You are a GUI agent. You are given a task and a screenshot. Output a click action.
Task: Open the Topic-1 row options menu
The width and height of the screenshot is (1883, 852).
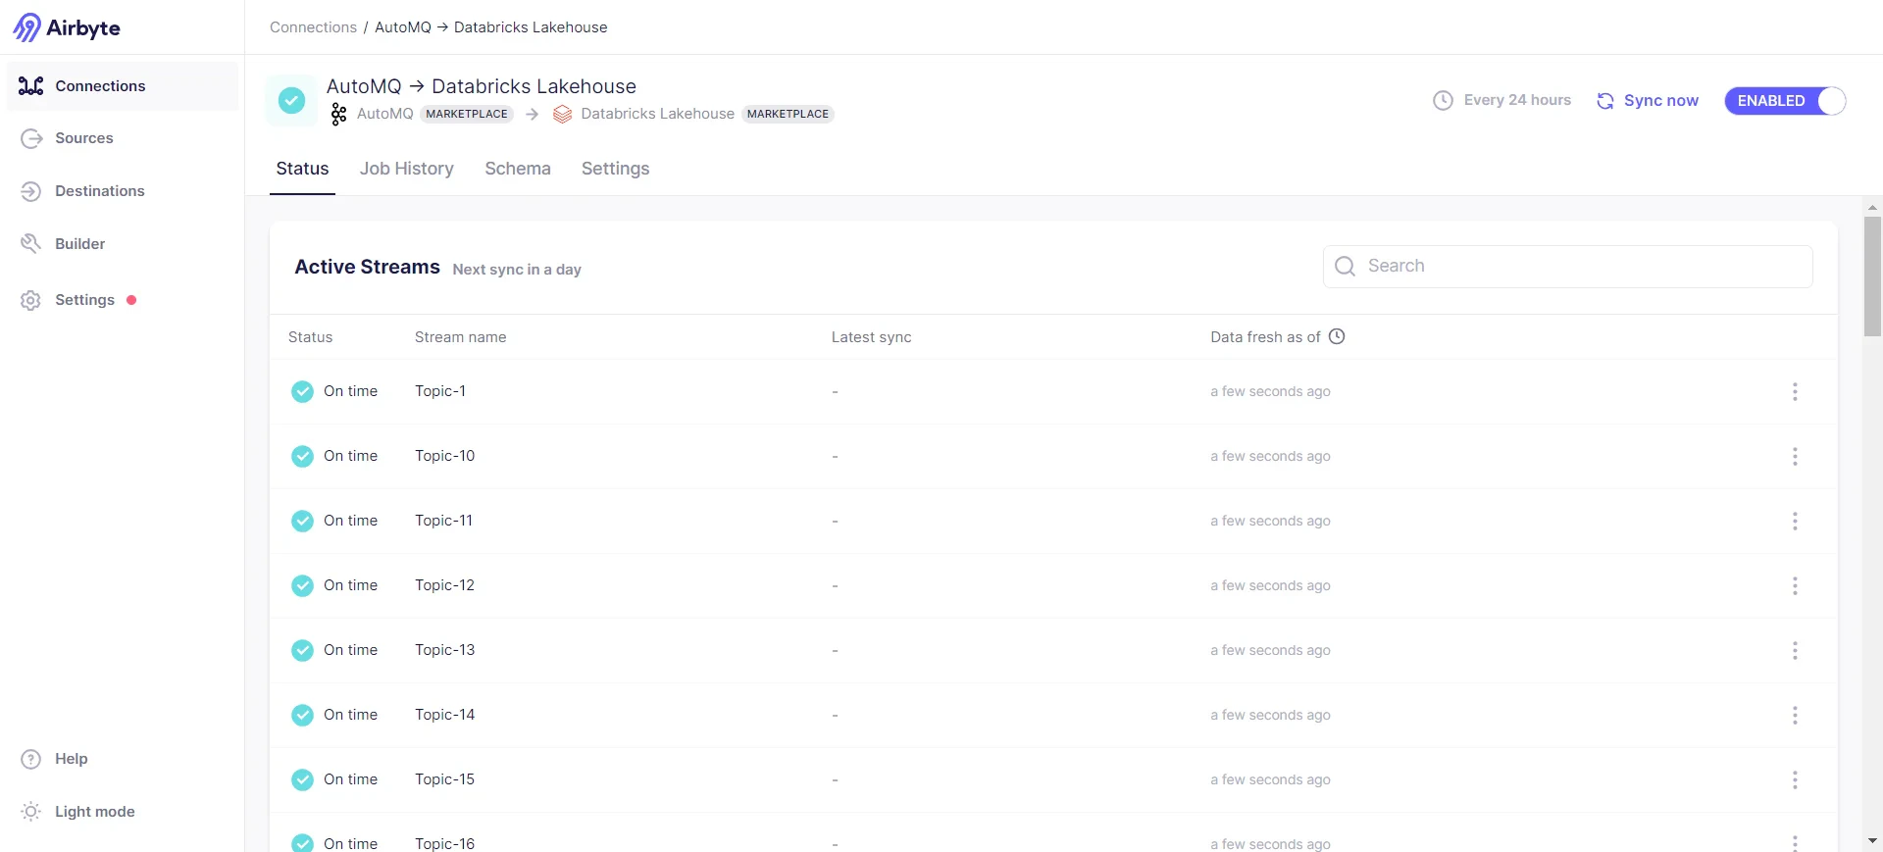pyautogui.click(x=1795, y=391)
